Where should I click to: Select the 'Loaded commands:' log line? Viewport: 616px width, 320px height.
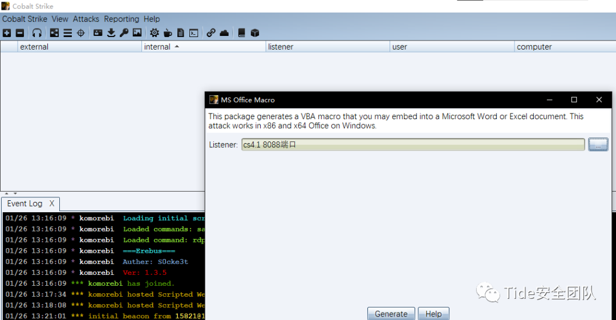[104, 229]
